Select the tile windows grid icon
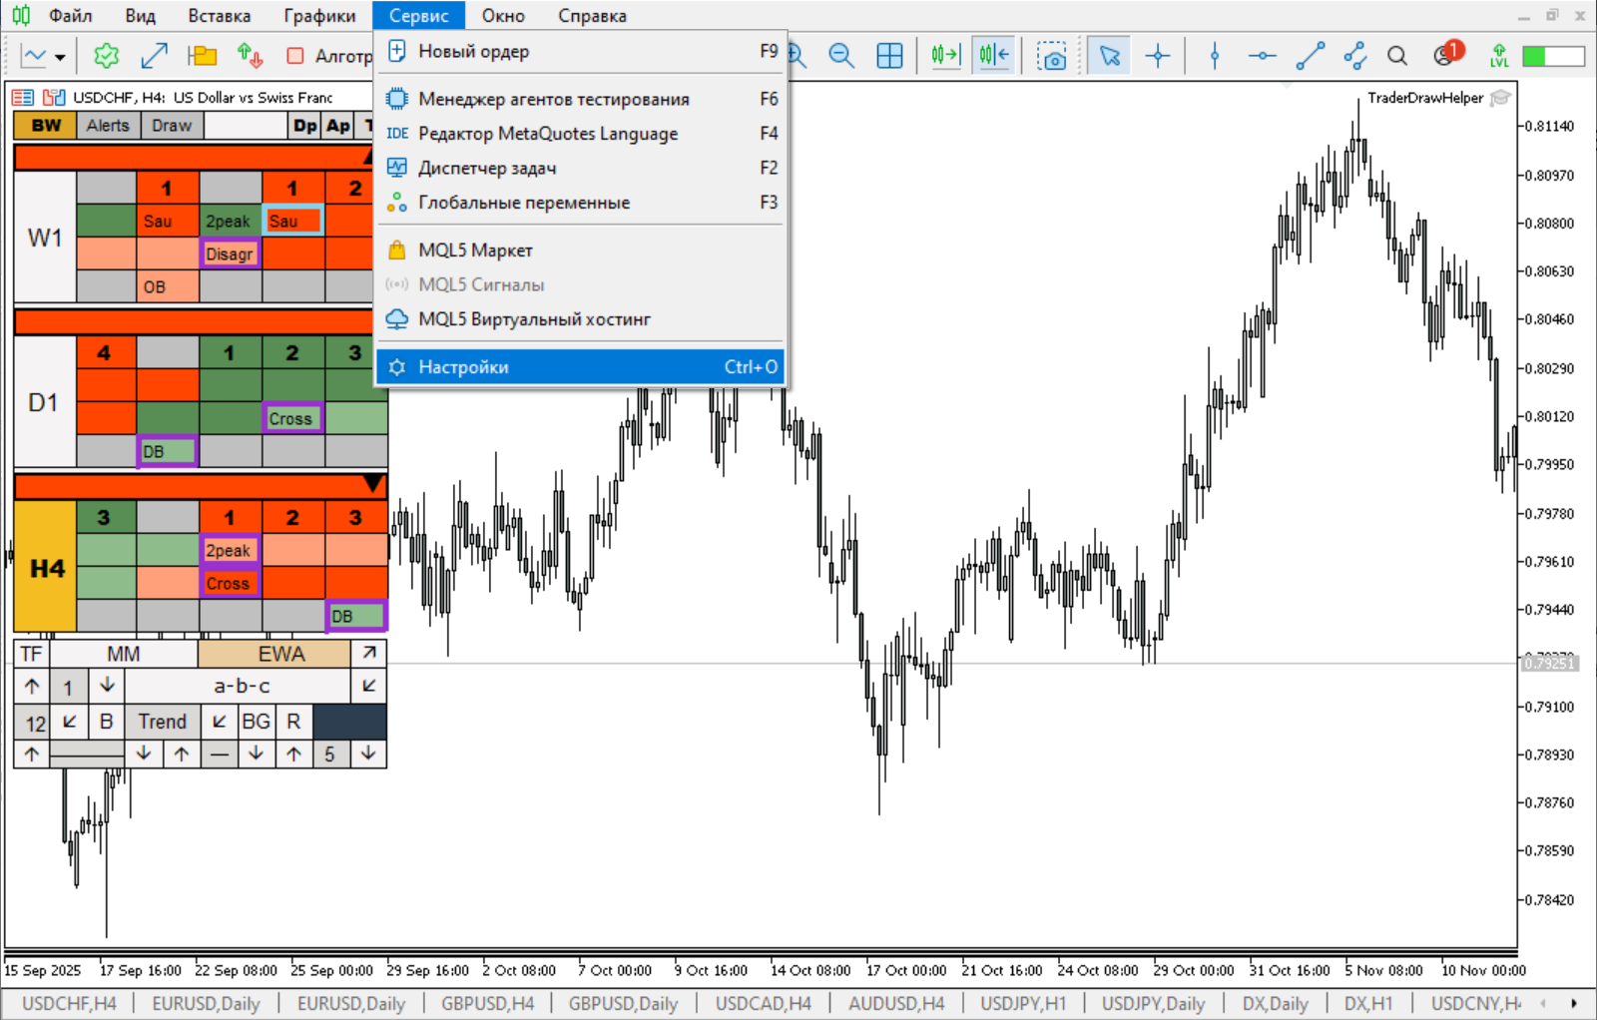The image size is (1597, 1020). (889, 56)
